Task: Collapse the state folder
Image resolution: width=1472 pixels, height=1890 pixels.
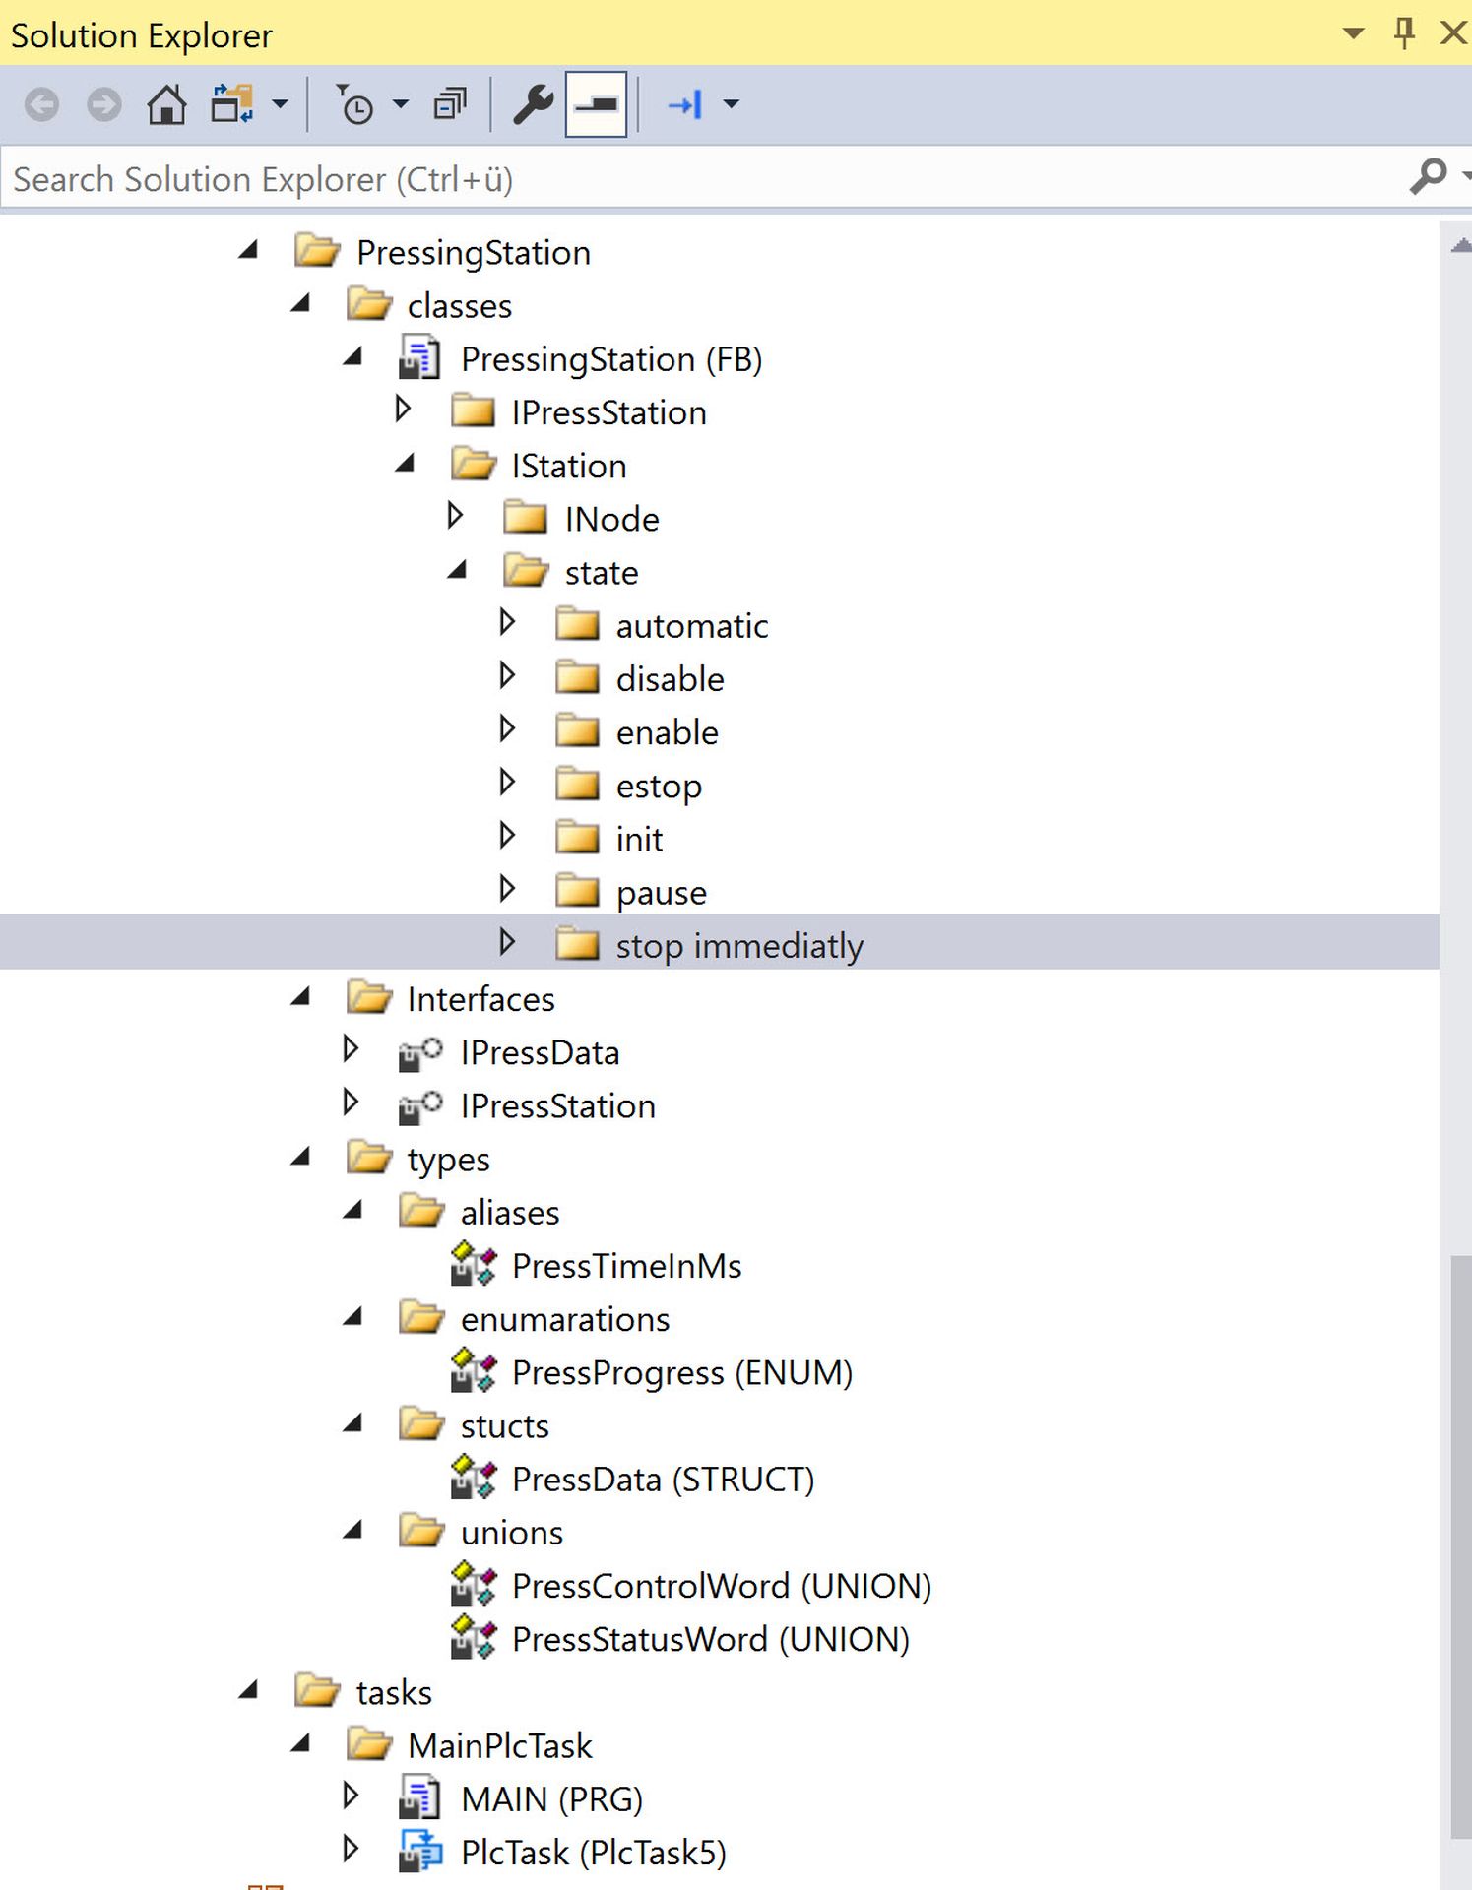Action: pyautogui.click(x=458, y=571)
